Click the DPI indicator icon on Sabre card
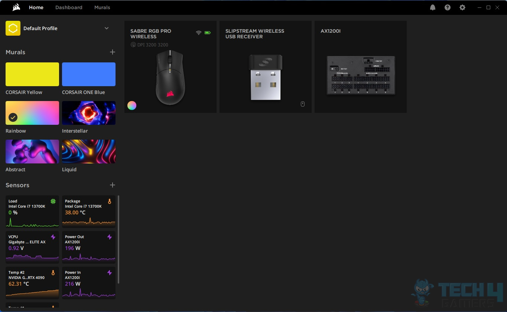The height and width of the screenshot is (312, 507). 133,45
